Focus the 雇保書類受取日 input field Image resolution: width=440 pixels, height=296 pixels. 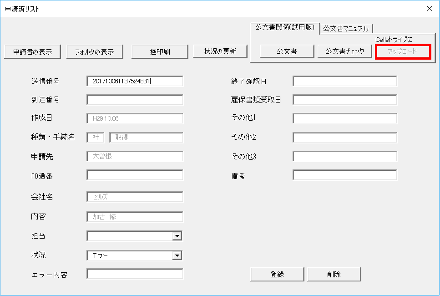pos(345,100)
